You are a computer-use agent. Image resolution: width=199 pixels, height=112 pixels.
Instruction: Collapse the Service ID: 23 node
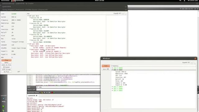[x=30, y=18]
